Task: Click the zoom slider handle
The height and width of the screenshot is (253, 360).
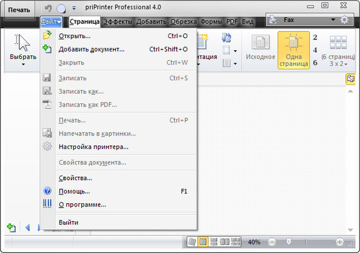Action: [x=289, y=241]
